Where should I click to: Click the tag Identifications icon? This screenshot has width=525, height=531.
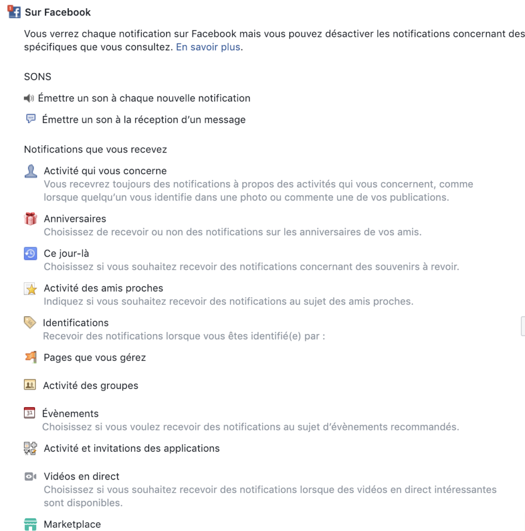click(30, 323)
